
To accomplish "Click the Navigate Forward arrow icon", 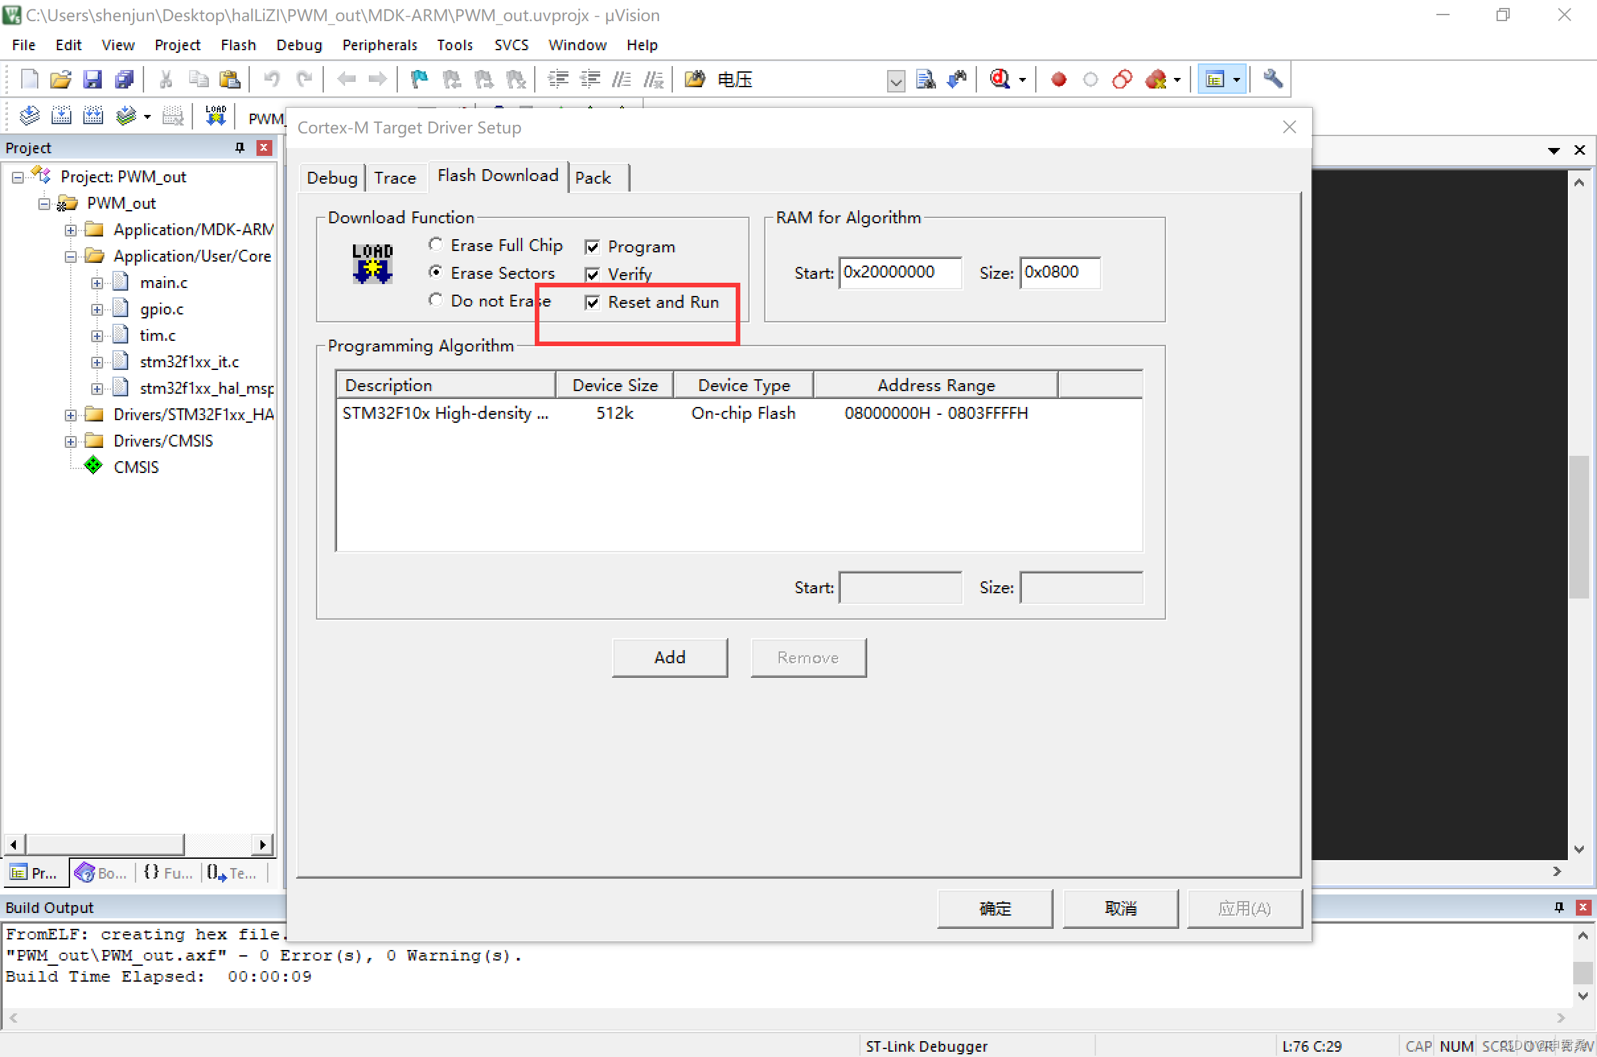I will pos(377,79).
